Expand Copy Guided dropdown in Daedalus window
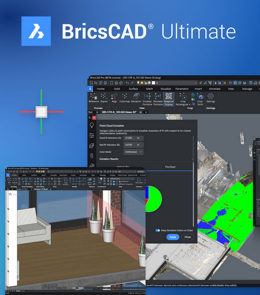 65,184
